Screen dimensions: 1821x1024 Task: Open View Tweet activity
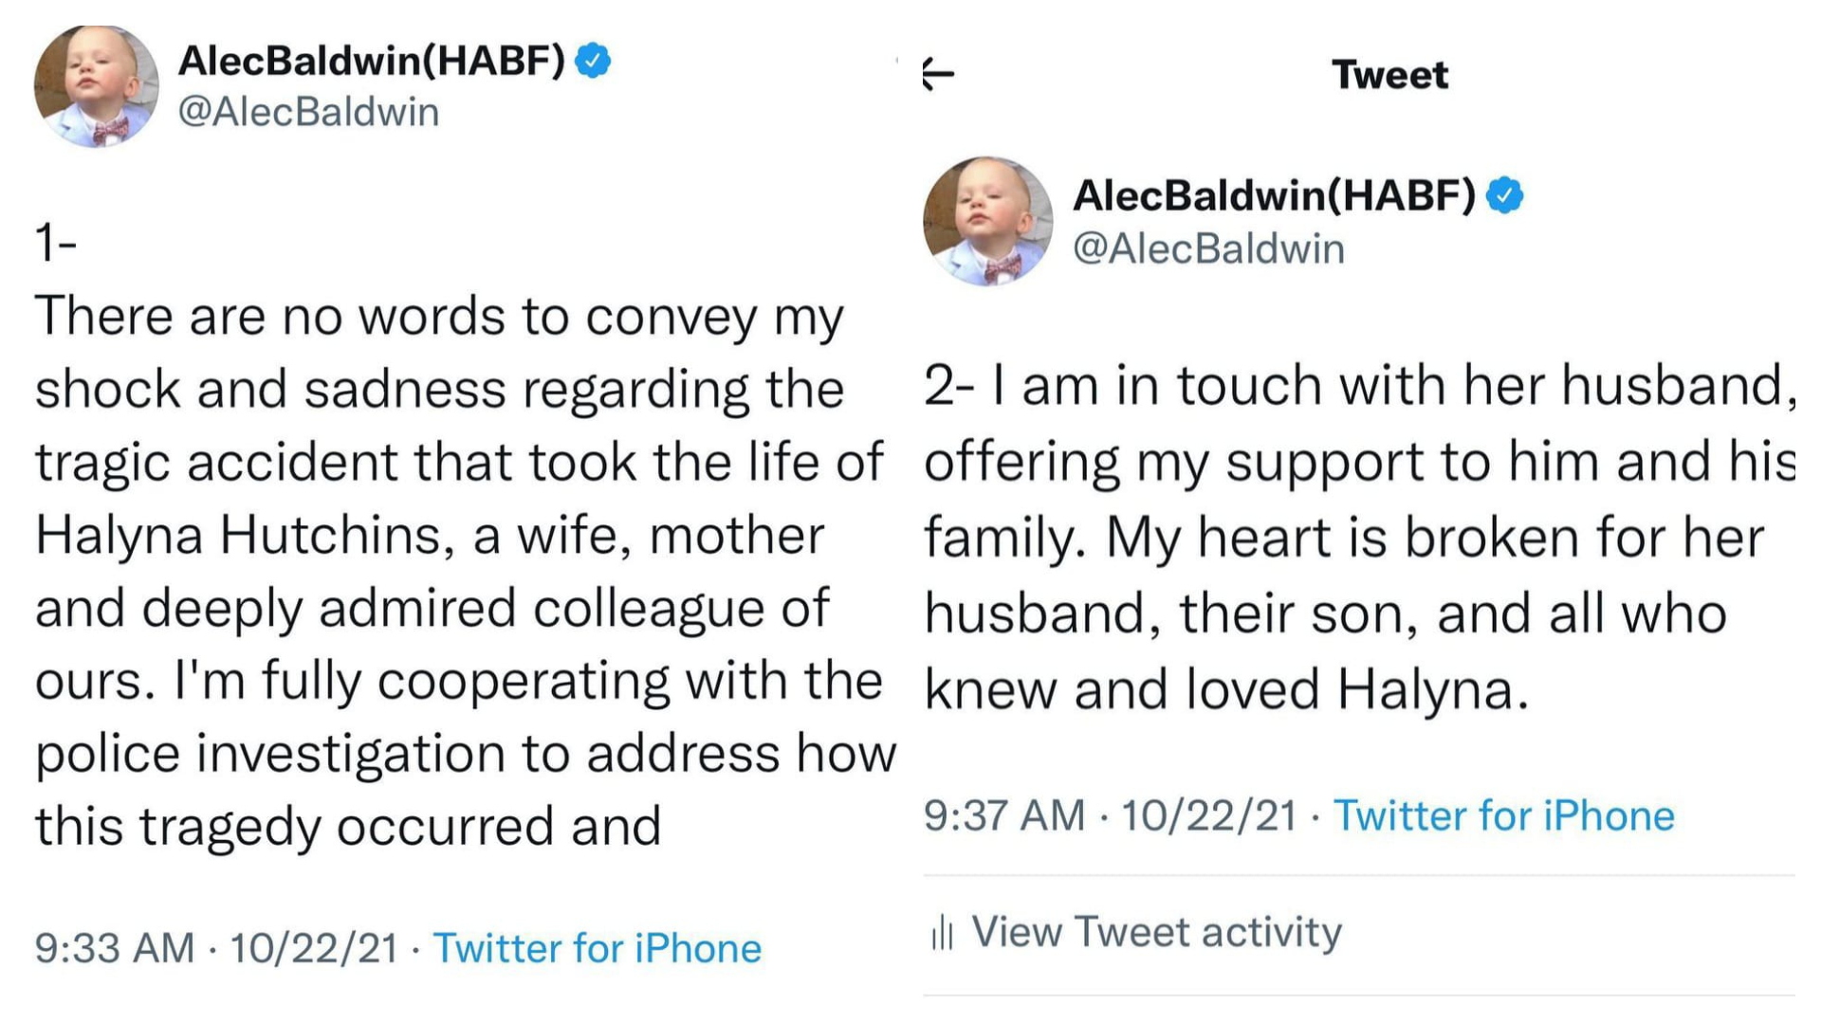tap(1156, 932)
